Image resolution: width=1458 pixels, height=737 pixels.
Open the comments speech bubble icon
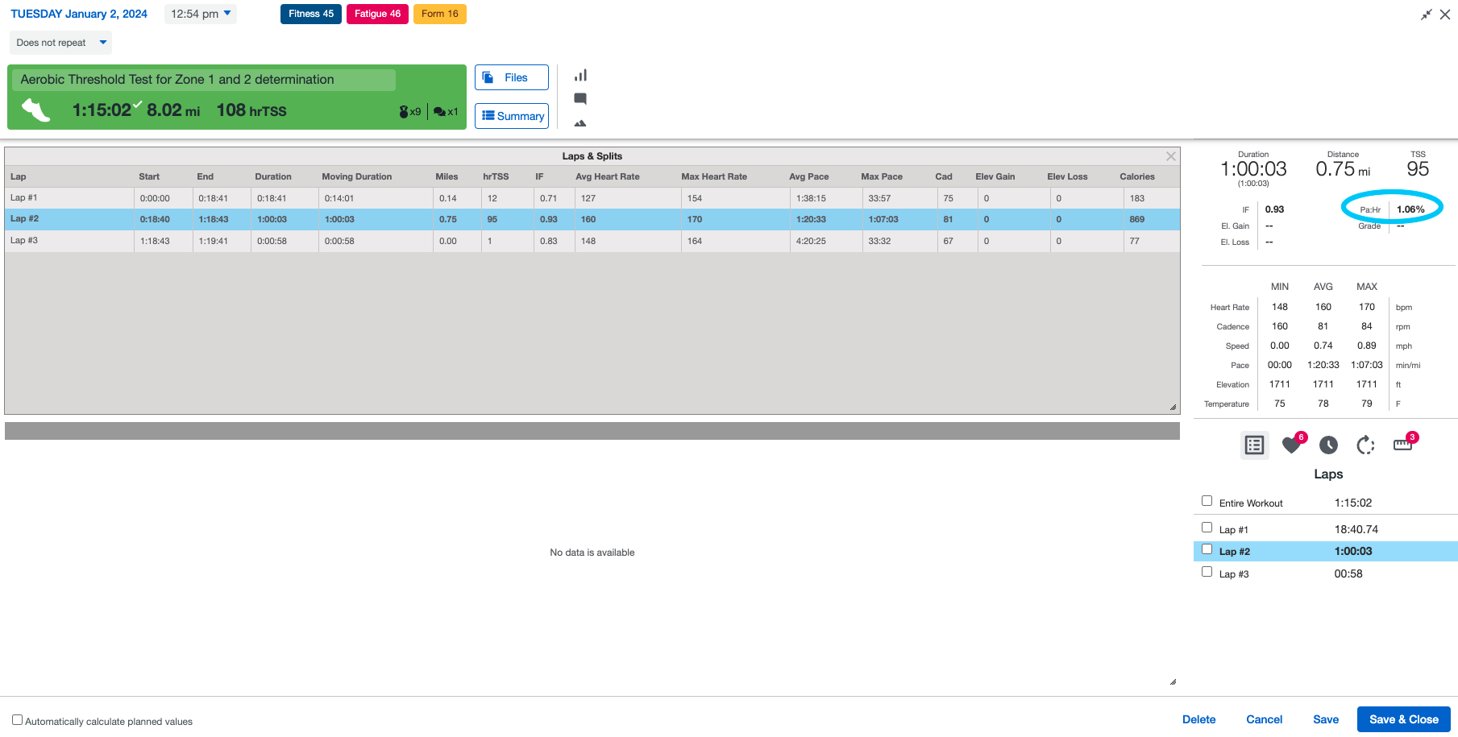point(580,99)
